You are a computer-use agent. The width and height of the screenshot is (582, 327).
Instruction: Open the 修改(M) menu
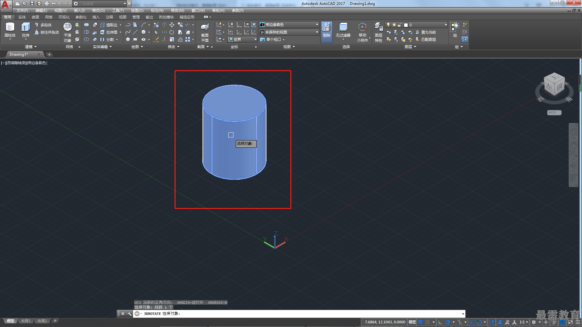coord(177,11)
